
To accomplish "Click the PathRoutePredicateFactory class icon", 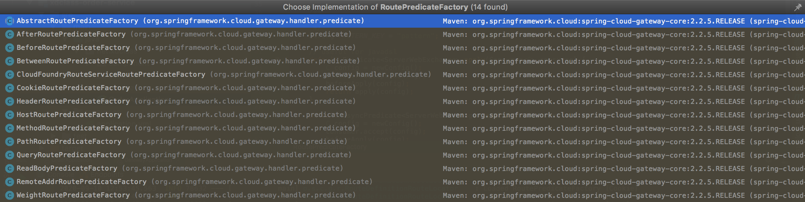I will (9, 142).
